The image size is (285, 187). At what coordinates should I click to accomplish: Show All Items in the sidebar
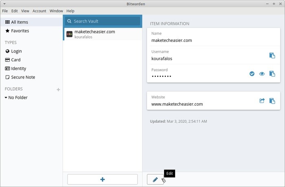pos(31,22)
